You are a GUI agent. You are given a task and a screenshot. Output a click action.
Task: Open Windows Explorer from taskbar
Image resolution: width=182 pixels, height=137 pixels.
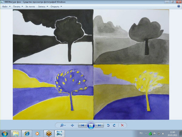(16, 133)
